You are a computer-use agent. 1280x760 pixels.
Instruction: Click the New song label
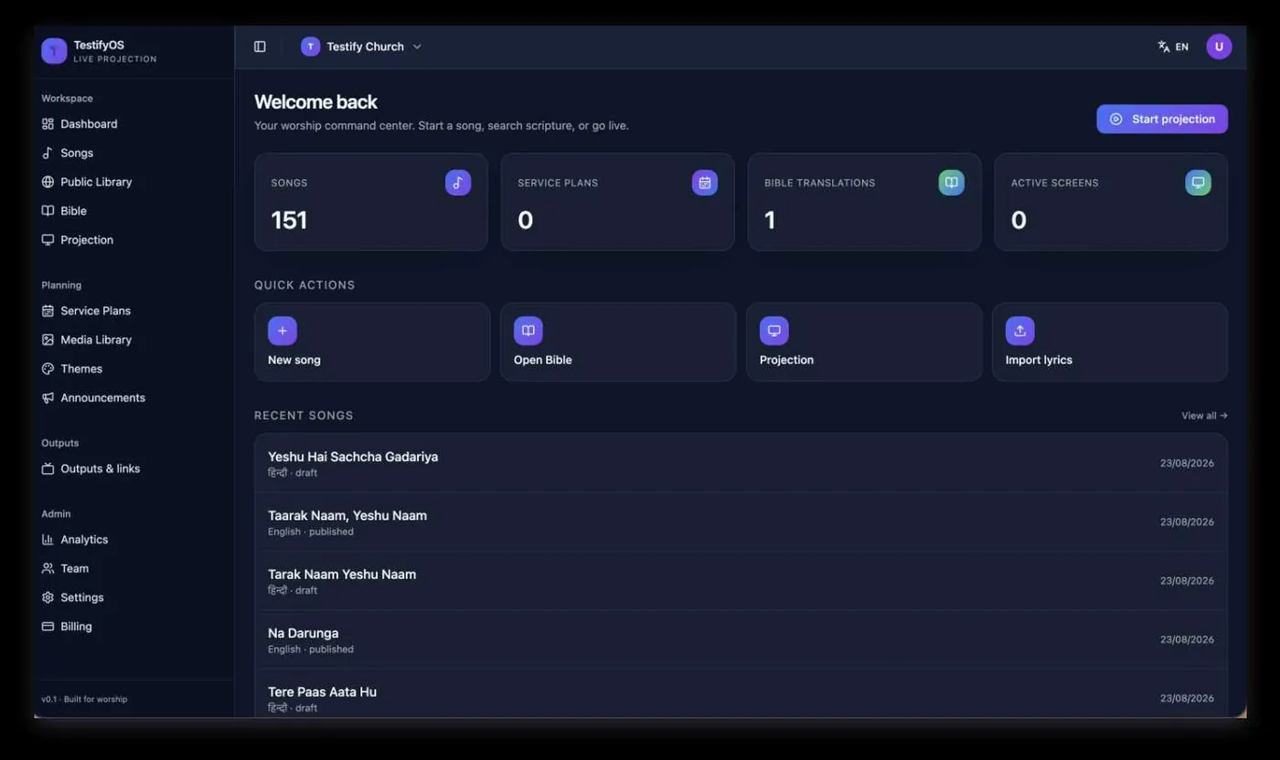[294, 360]
